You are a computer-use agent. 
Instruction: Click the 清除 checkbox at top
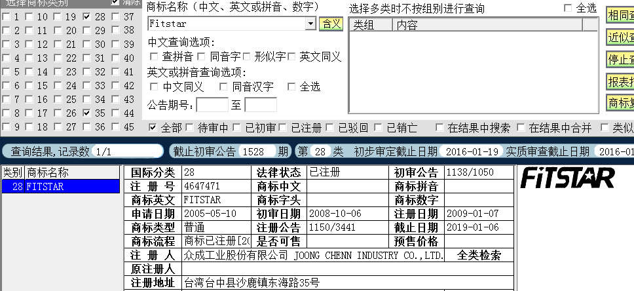click(115, 2)
